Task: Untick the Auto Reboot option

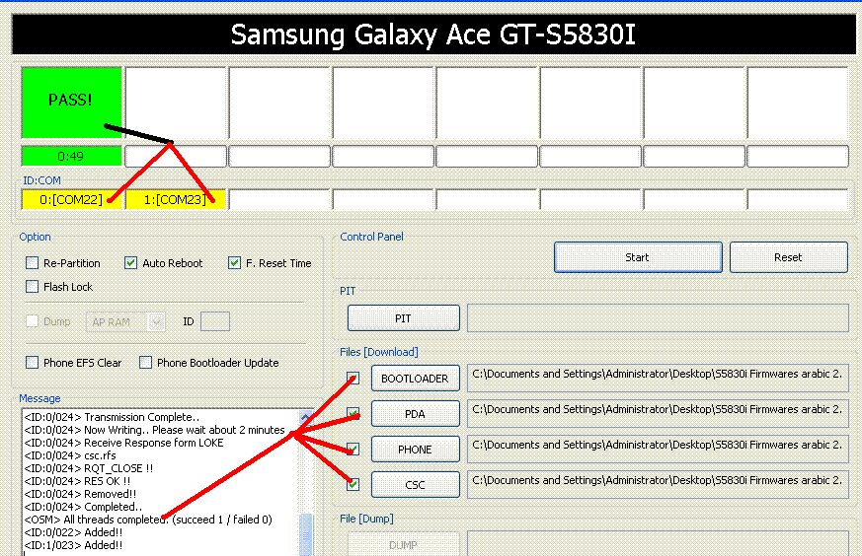Action: coord(131,263)
